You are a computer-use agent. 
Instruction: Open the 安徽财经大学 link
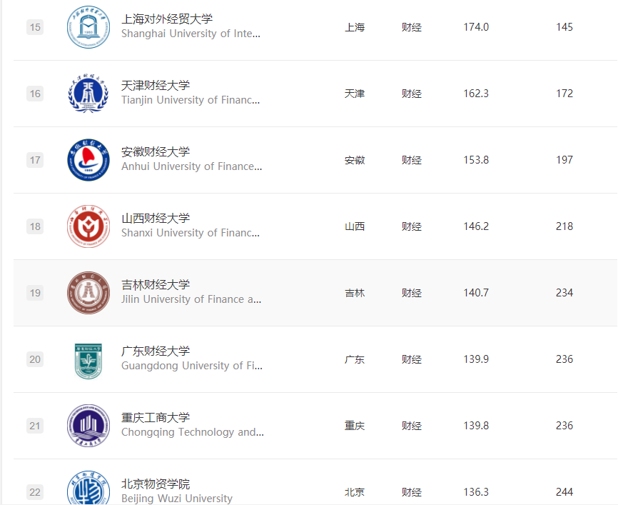[156, 151]
